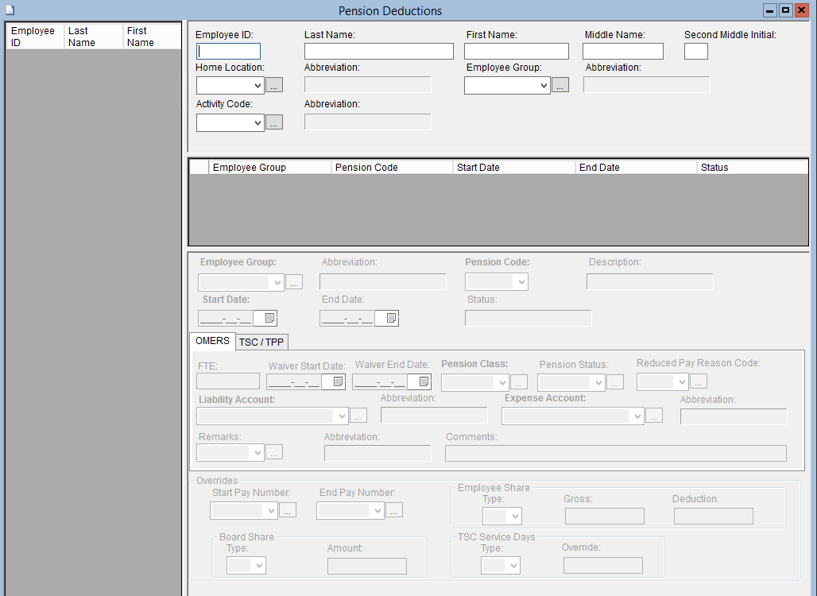
Task: Expand the Pension Code dropdown
Action: click(521, 282)
